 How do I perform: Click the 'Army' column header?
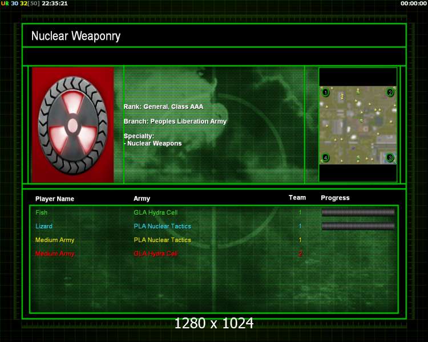click(142, 198)
